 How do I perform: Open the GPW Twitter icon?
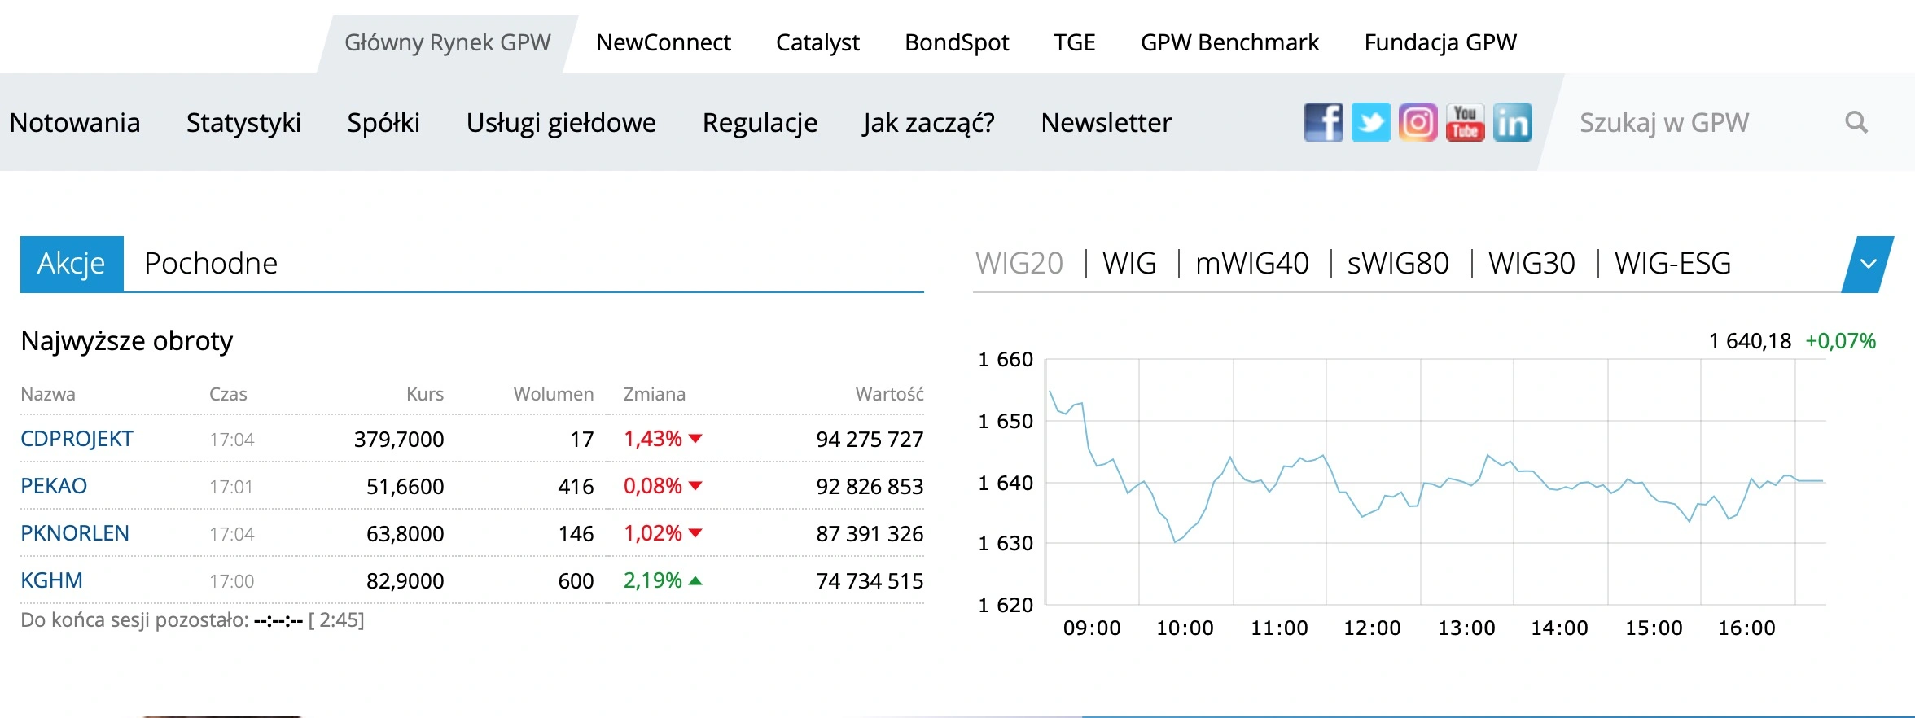coord(1370,123)
